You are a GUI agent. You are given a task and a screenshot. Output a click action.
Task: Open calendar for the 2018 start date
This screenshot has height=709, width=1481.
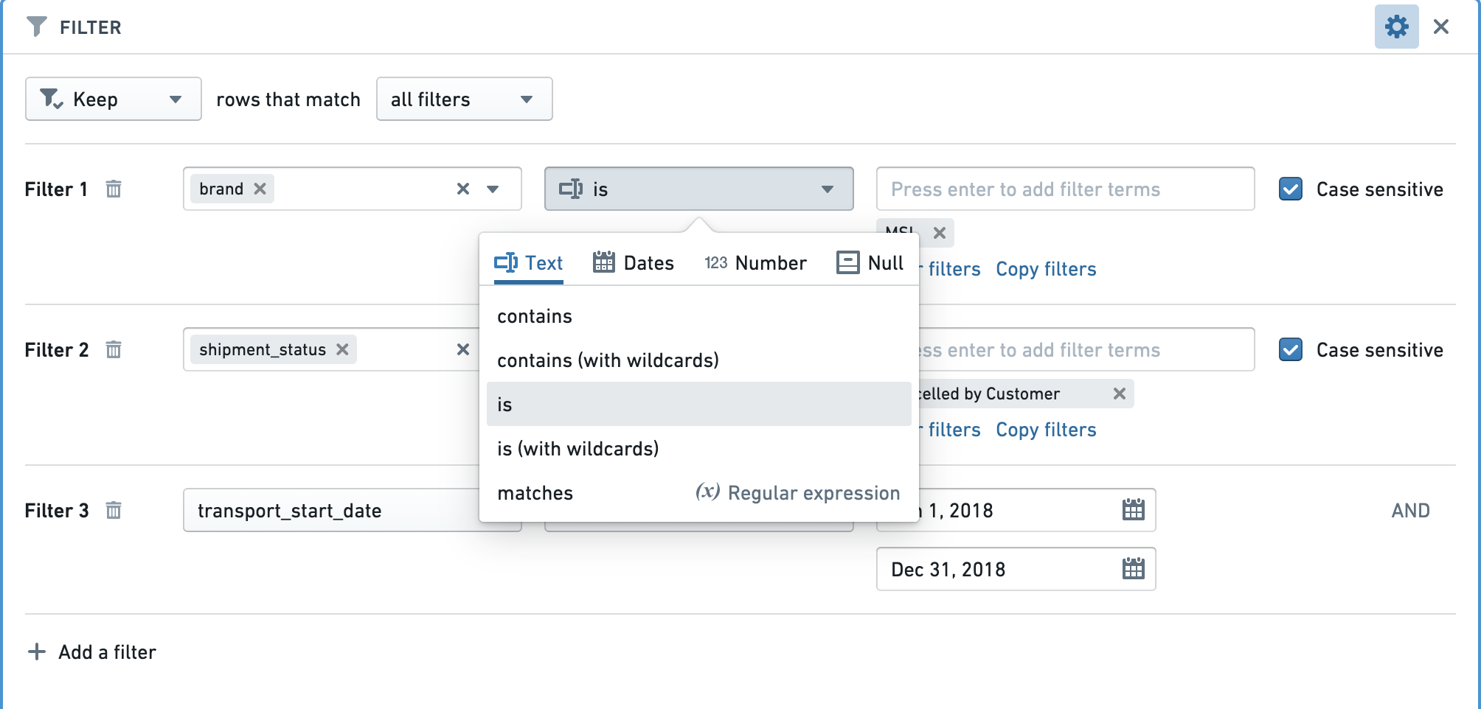tap(1133, 510)
